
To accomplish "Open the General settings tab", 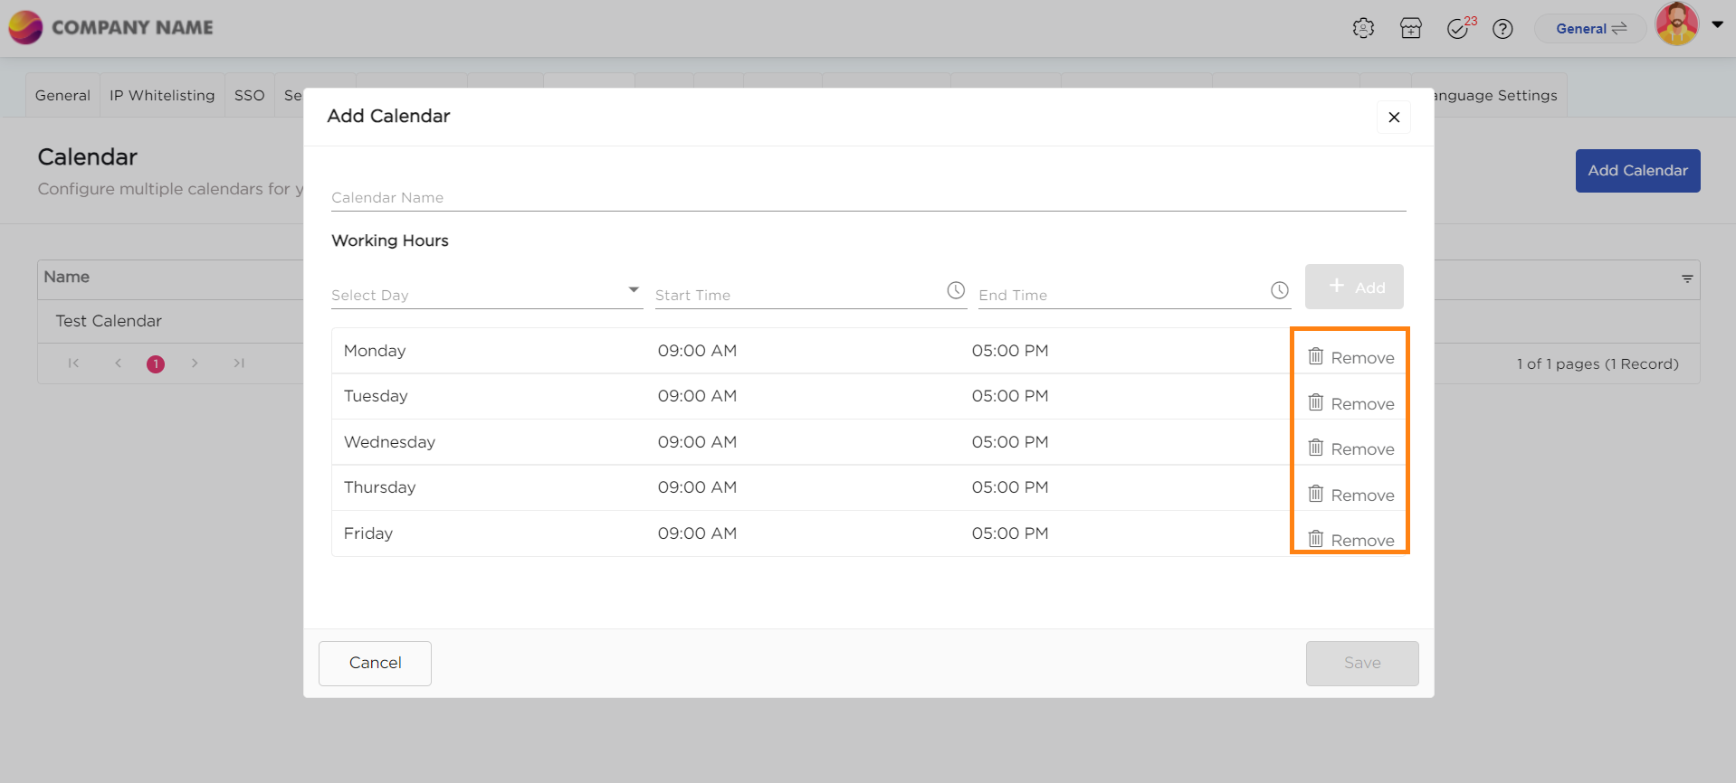I will tap(62, 96).
